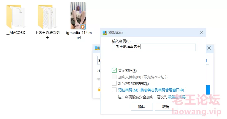
Task: Tick the 记住密码 checkbox
Action: tap(114, 90)
